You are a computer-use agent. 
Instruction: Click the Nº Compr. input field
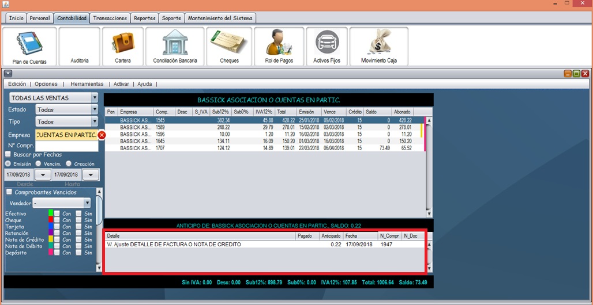pos(66,146)
